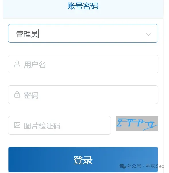This screenshot has height=173, width=169.
Task: Refresh the ZTPq captcha image
Action: pyautogui.click(x=137, y=124)
